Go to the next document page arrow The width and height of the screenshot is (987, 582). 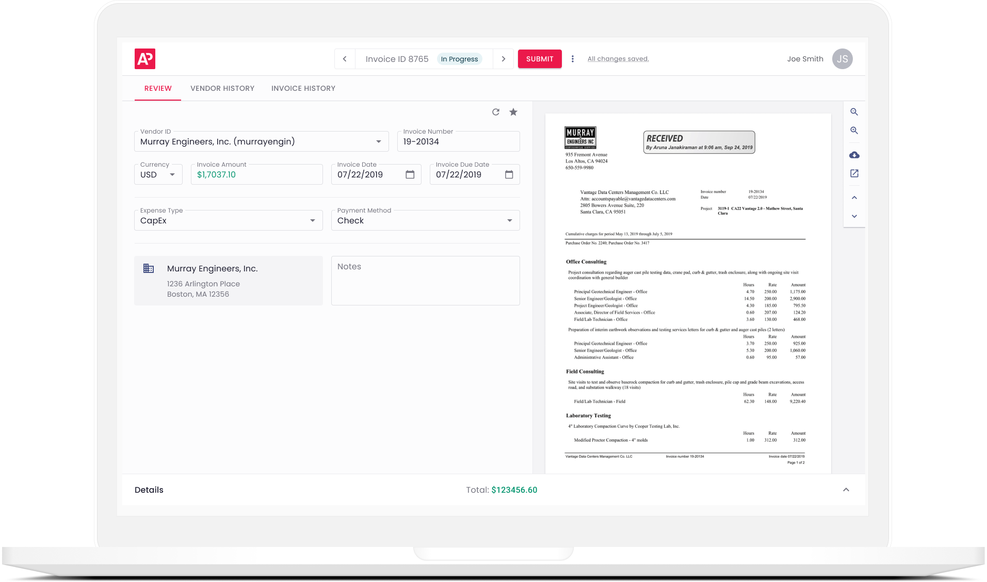pos(854,216)
